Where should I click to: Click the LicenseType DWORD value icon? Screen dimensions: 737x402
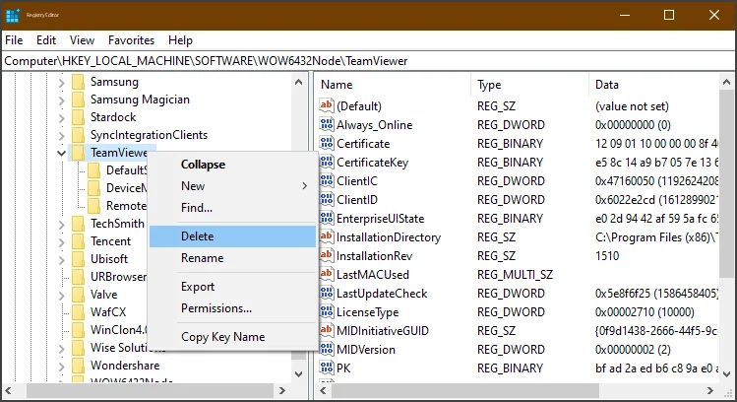(x=327, y=311)
